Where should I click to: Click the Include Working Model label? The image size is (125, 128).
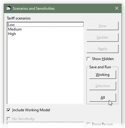tap(31, 110)
